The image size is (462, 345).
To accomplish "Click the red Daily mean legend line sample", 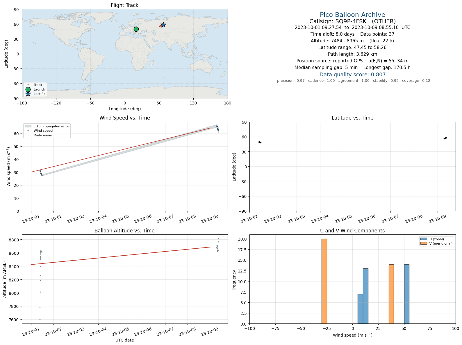I will click(x=28, y=135).
